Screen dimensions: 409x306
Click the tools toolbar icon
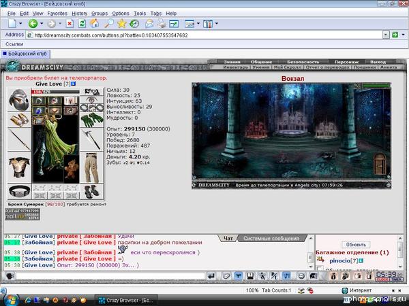[x=208, y=24]
